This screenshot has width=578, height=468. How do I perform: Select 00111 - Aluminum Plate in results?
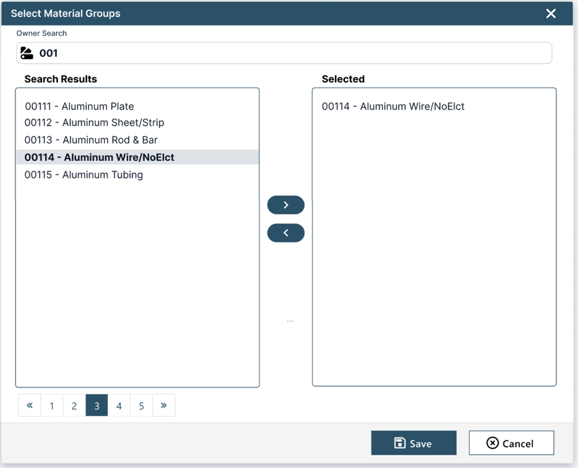point(78,106)
